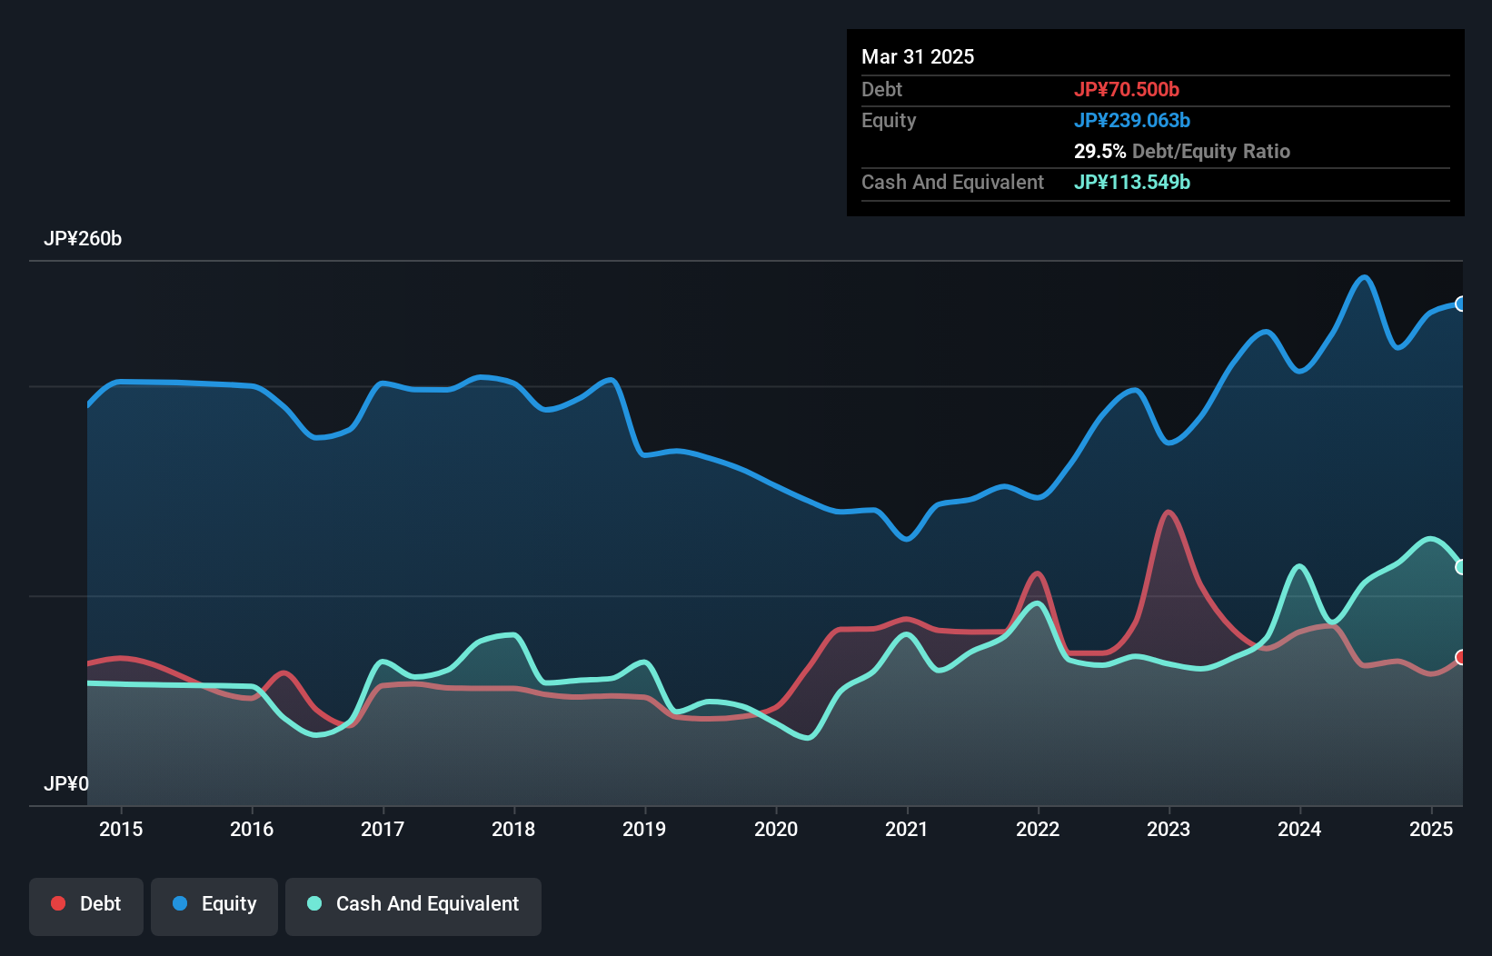Select the 2025 x-axis label
This screenshot has width=1492, height=956.
click(x=1431, y=829)
